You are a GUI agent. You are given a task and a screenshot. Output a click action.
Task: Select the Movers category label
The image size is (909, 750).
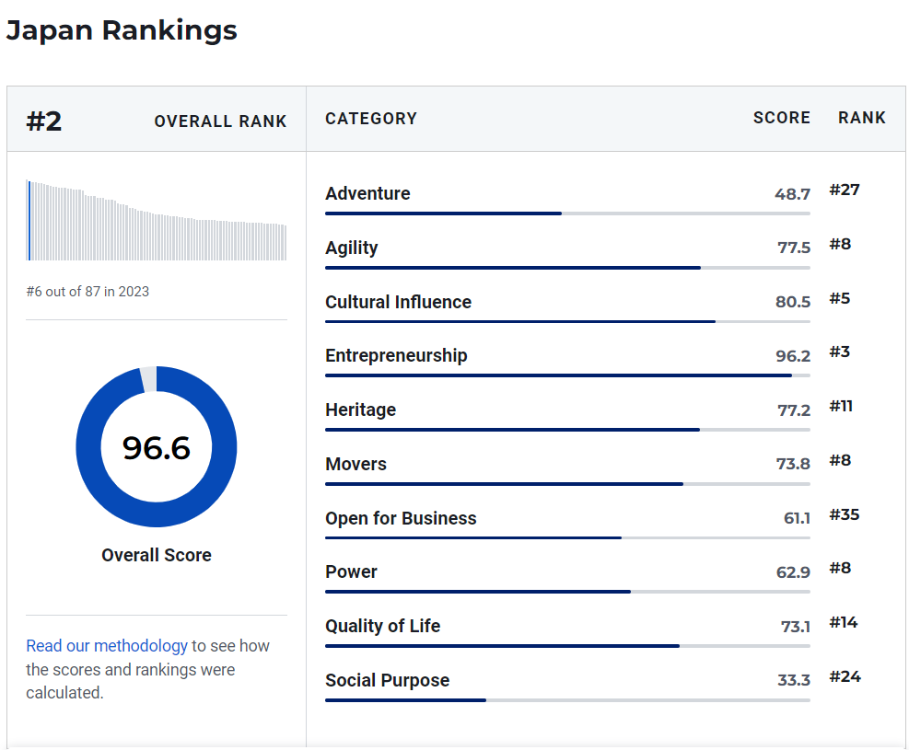tap(355, 464)
